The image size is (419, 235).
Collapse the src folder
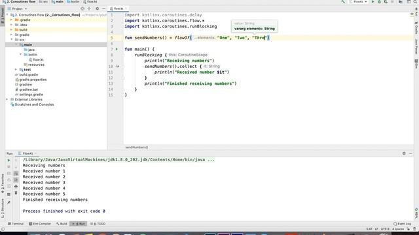[x=12, y=39]
